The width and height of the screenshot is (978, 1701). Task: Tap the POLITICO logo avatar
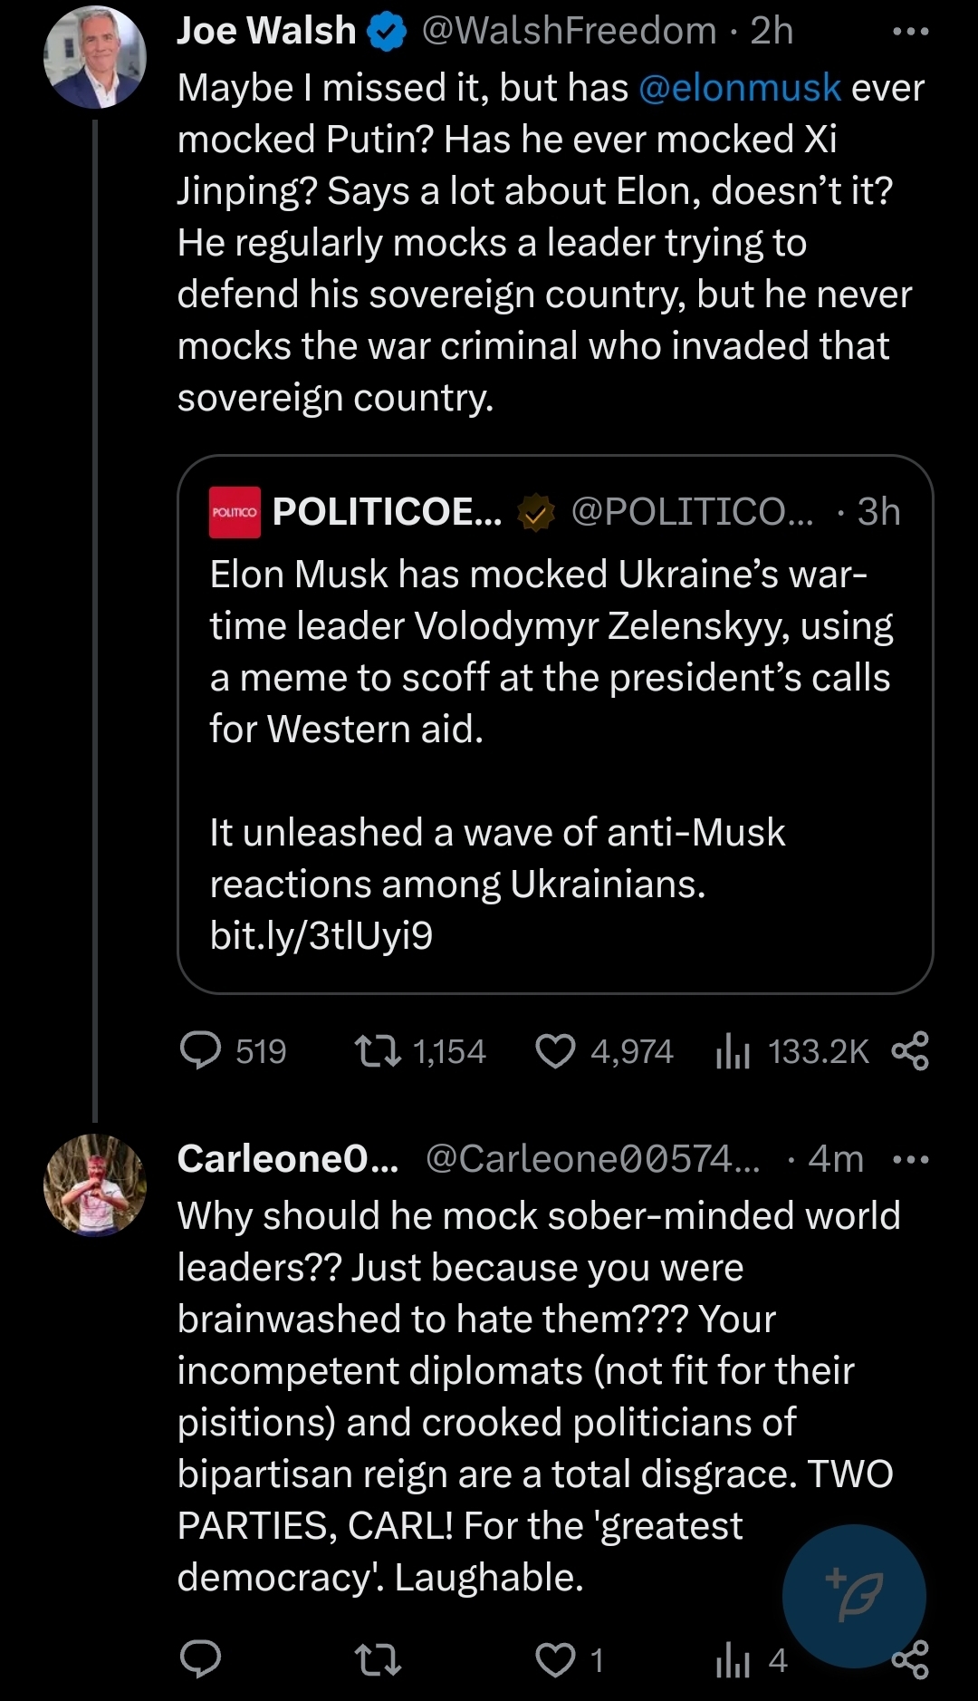tap(235, 512)
